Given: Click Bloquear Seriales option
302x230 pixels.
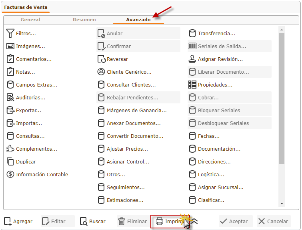Looking at the screenshot, I should point(230,110).
